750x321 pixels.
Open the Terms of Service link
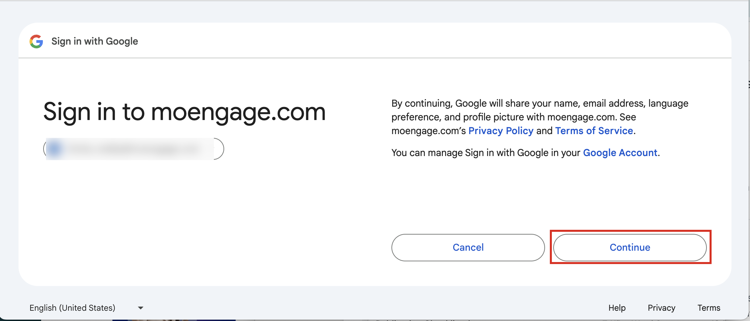594,131
